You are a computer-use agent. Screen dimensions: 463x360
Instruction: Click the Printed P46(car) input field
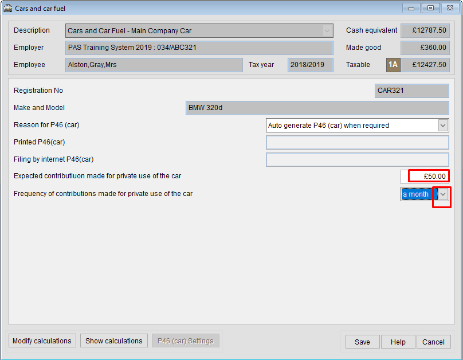tap(357, 142)
